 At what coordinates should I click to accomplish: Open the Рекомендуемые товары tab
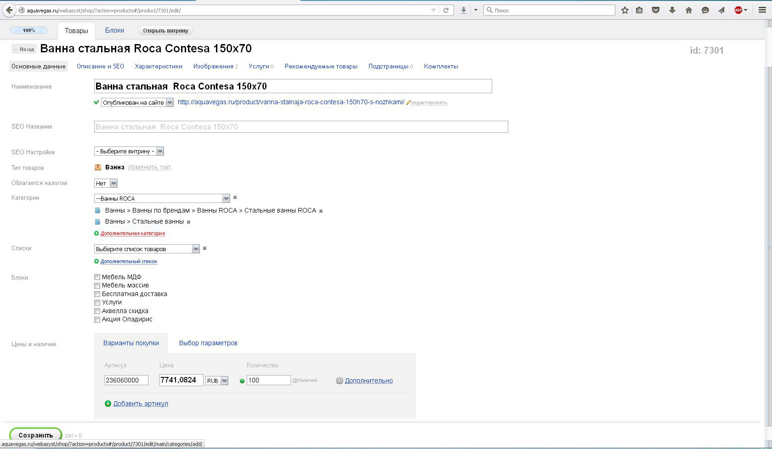[321, 67]
